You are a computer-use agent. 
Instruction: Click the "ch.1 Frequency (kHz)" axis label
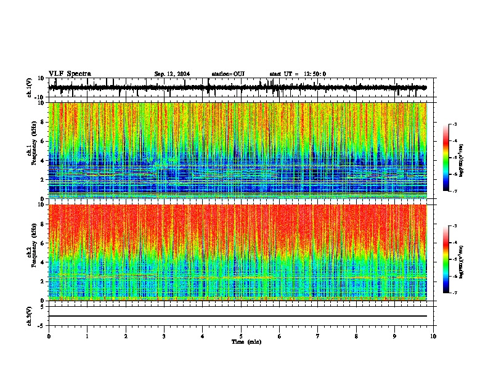click(x=31, y=150)
